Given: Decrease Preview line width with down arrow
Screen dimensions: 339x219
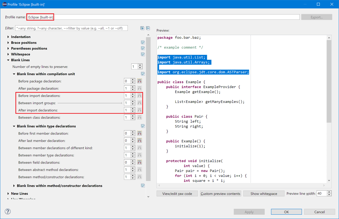Looking at the screenshot, I should click(x=329, y=195).
